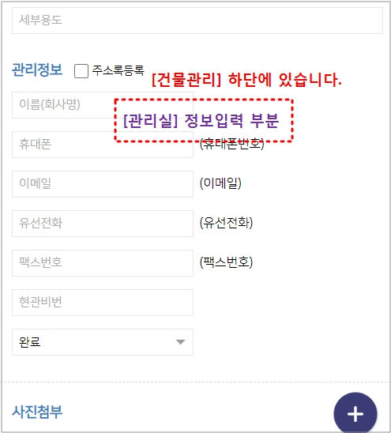This screenshot has height=433, width=391.
Task: Click the 관리정보 section heading
Action: pos(37,70)
